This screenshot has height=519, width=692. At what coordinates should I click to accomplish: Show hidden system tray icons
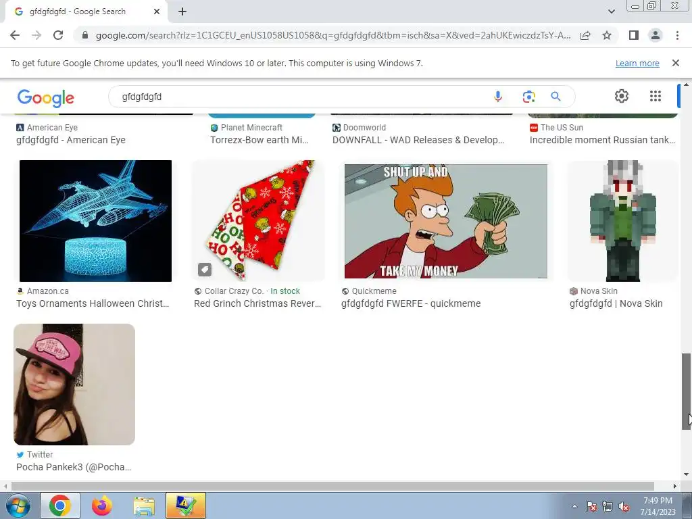[574, 507]
